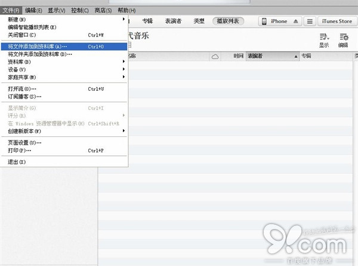Image resolution: width=358 pixels, height=266 pixels.
Task: Expand the 创建新版本(R) submenu
Action: coord(64,131)
